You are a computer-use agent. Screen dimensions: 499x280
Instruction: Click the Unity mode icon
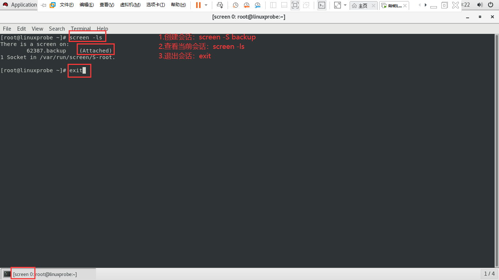306,5
